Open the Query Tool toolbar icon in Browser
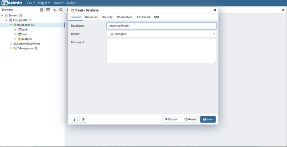 42,10
